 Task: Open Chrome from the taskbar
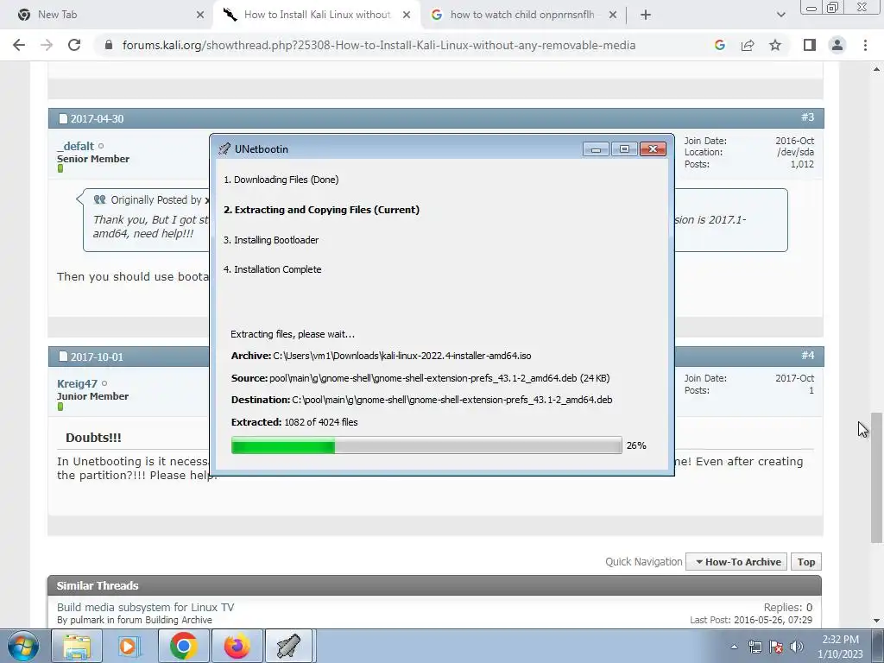183,646
